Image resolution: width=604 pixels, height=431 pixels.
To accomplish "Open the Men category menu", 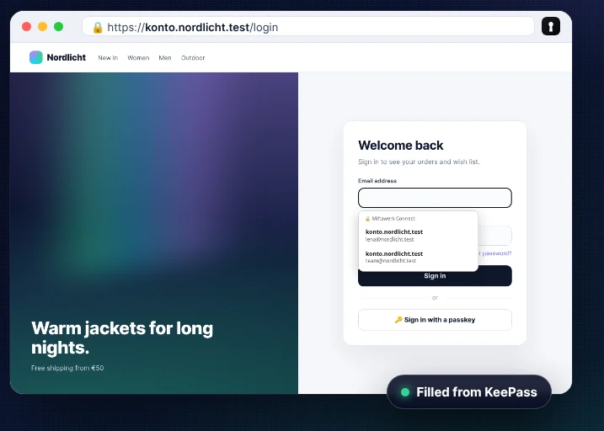I will (165, 58).
